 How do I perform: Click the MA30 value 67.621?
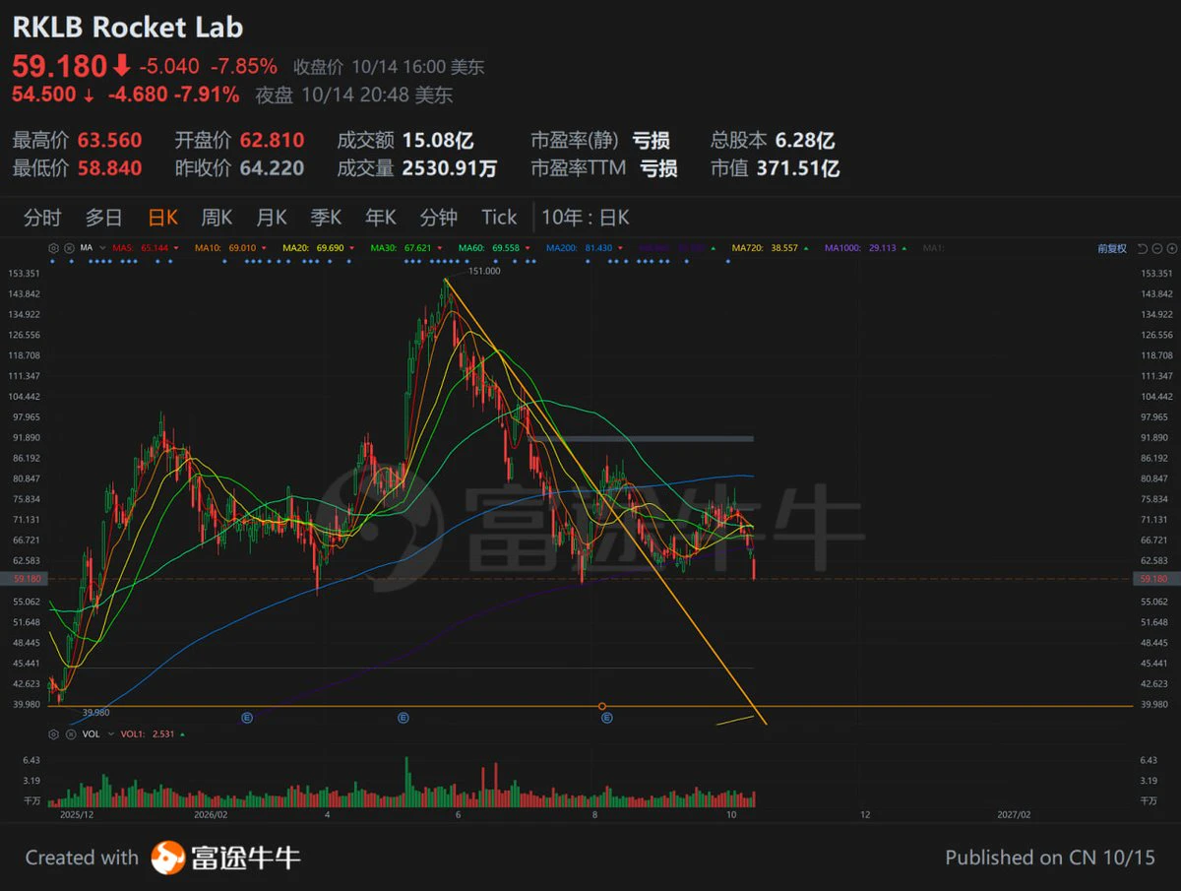pos(420,248)
